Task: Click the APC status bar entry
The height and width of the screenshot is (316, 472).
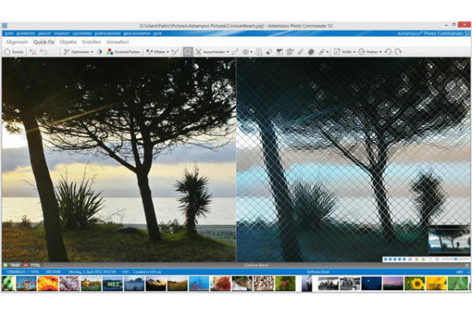Action: tap(460, 272)
